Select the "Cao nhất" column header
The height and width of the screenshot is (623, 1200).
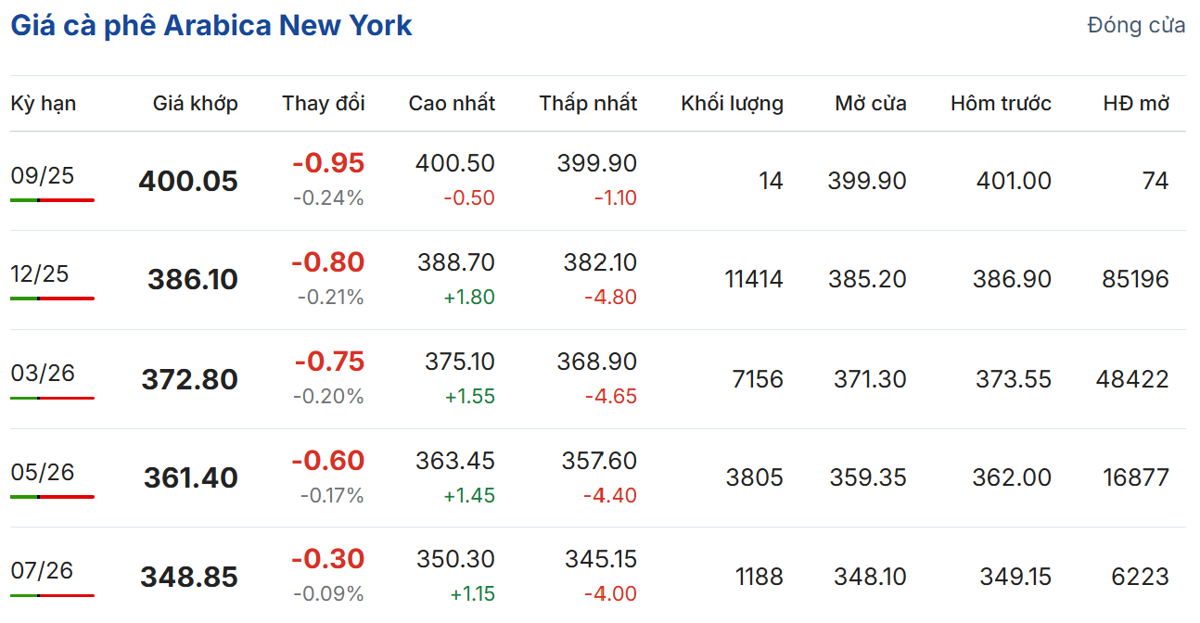pyautogui.click(x=452, y=103)
